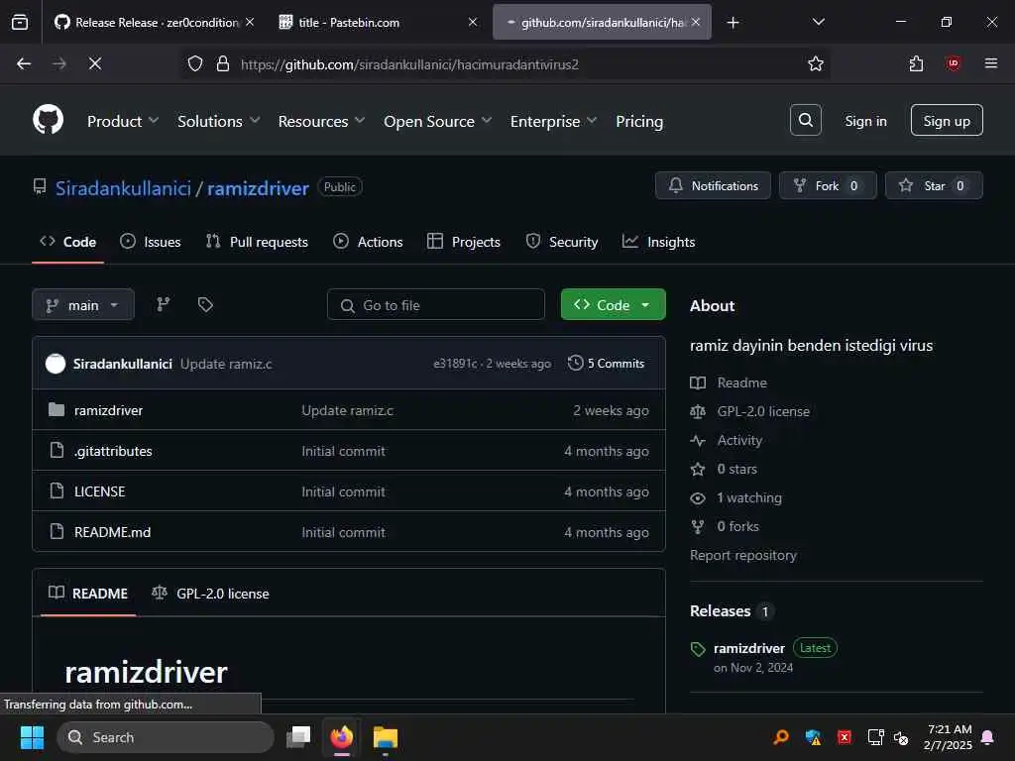1015x761 pixels.
Task: Open the Pricing page
Action: click(x=639, y=121)
